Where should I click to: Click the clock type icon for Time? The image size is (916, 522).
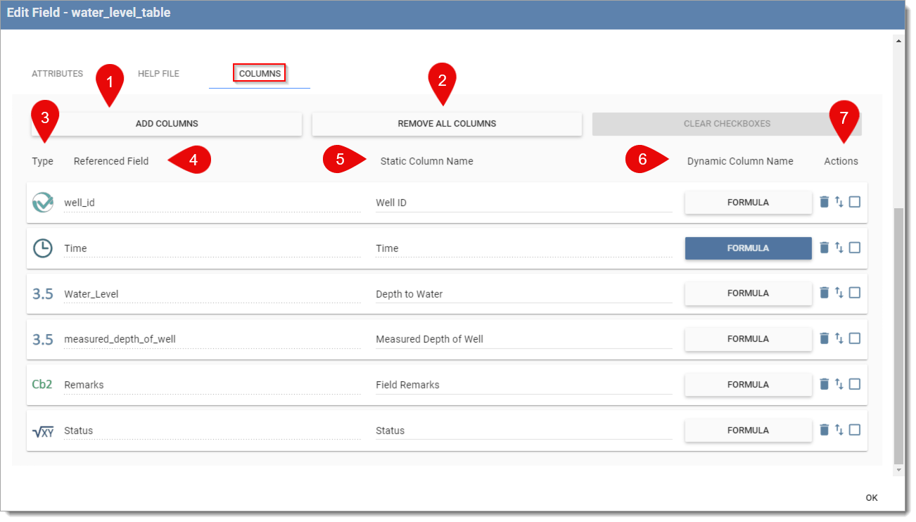pos(43,248)
